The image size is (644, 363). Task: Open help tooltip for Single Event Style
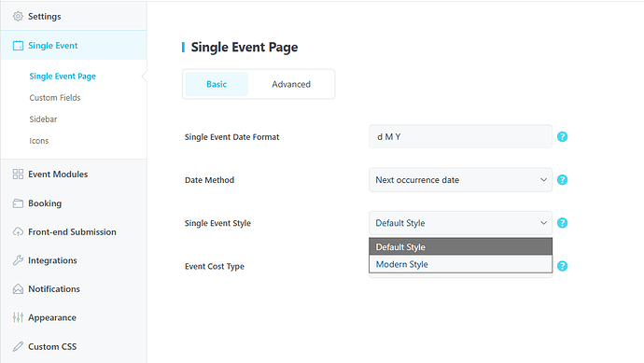pyautogui.click(x=562, y=223)
